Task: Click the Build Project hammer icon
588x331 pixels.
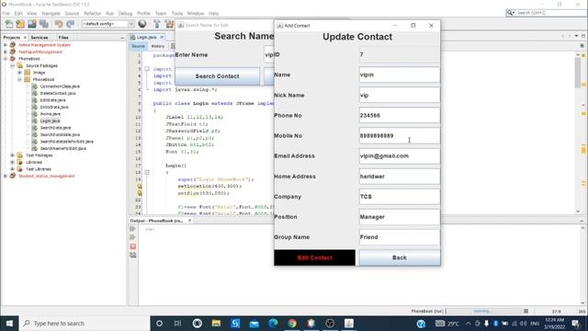Action: click(157, 24)
